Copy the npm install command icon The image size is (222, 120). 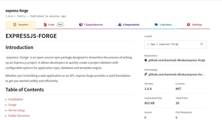(x=201, y=44)
